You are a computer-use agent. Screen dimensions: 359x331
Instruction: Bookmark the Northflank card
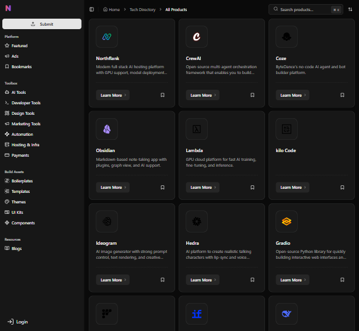point(162,95)
